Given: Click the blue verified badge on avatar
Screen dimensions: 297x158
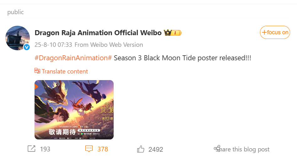Looking at the screenshot, I should (27, 47).
